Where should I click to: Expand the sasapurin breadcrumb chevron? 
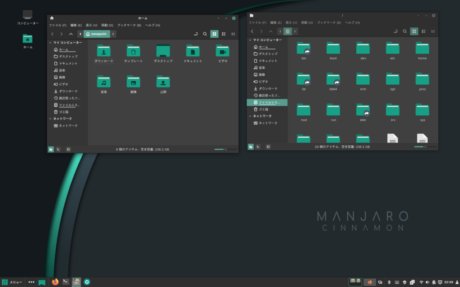113,34
